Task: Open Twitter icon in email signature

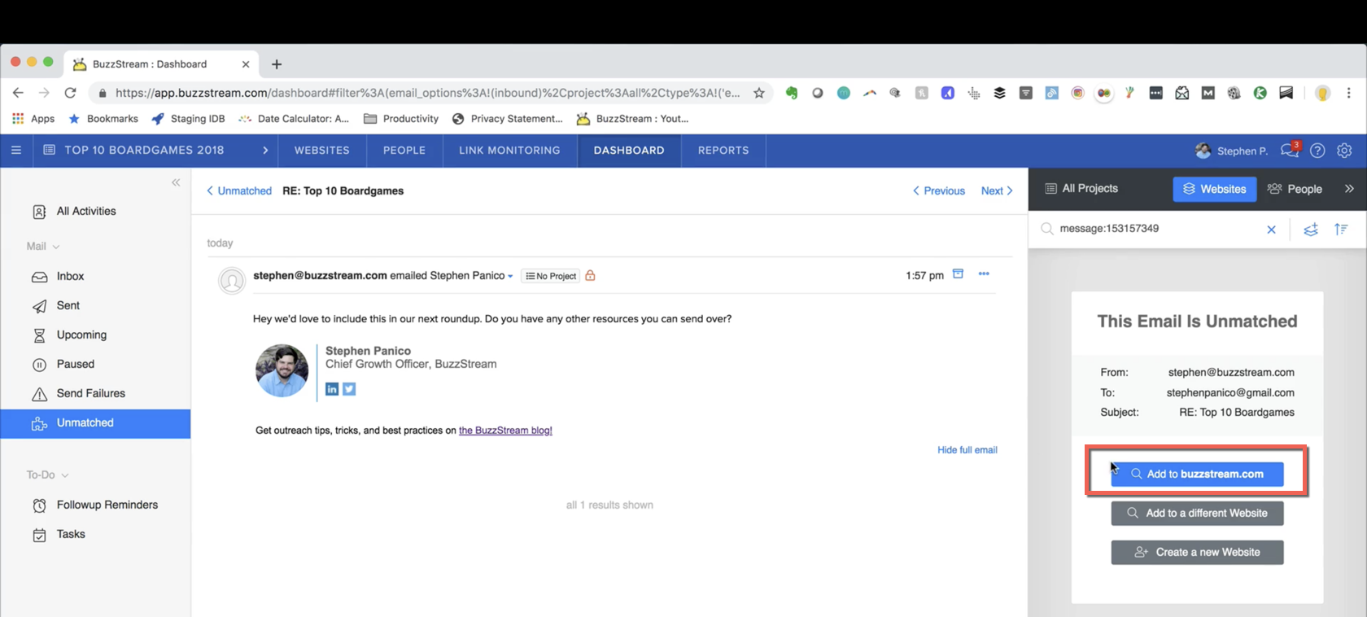Action: pos(349,389)
